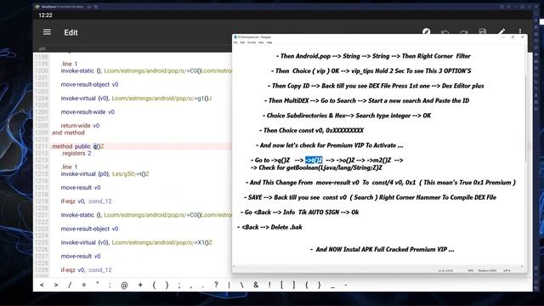Click the 'move-result-wide v0' code line
The width and height of the screenshot is (544, 306).
pos(88,112)
